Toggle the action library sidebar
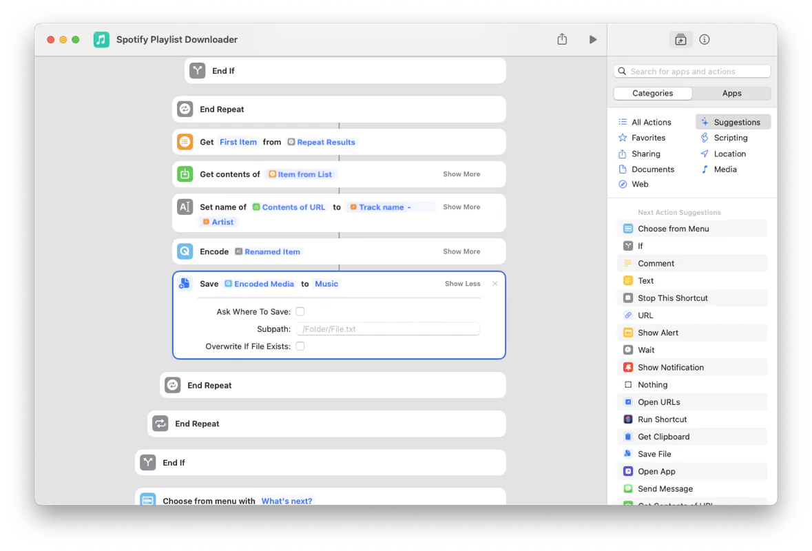The image size is (812, 551). coord(680,39)
